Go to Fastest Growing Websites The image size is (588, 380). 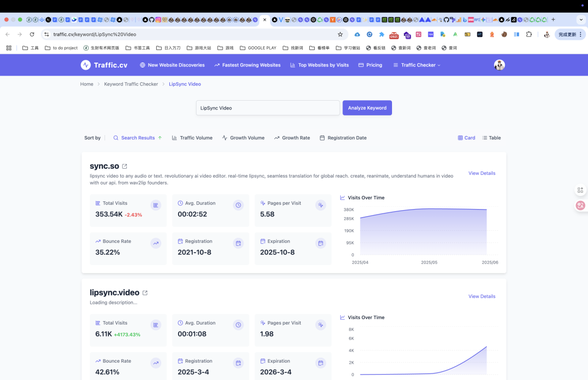(248, 65)
